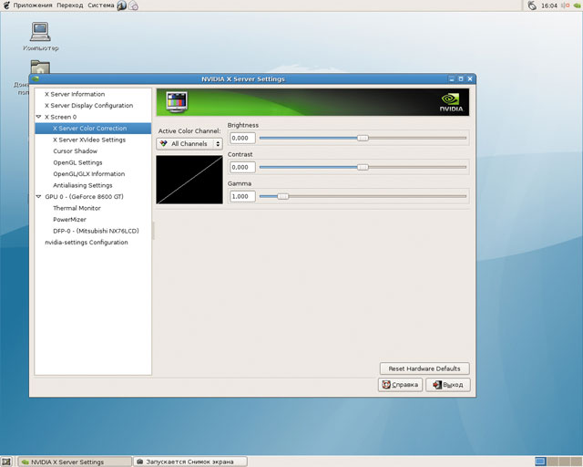Switch to first workspace in pager
This screenshot has height=467, width=583.
tap(540, 462)
